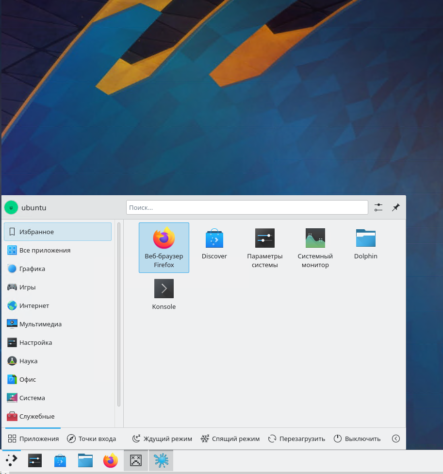Collapse session actions with the chevron button

pyautogui.click(x=395, y=438)
